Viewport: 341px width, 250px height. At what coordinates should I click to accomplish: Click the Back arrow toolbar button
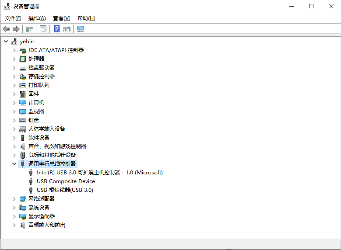(6, 29)
